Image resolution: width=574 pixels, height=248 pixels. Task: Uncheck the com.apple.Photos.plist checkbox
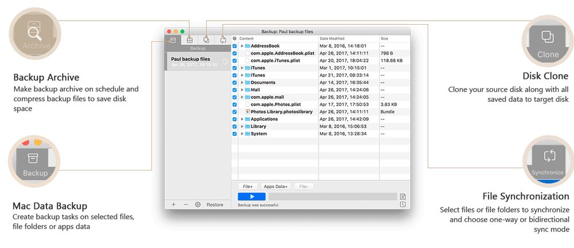click(235, 104)
